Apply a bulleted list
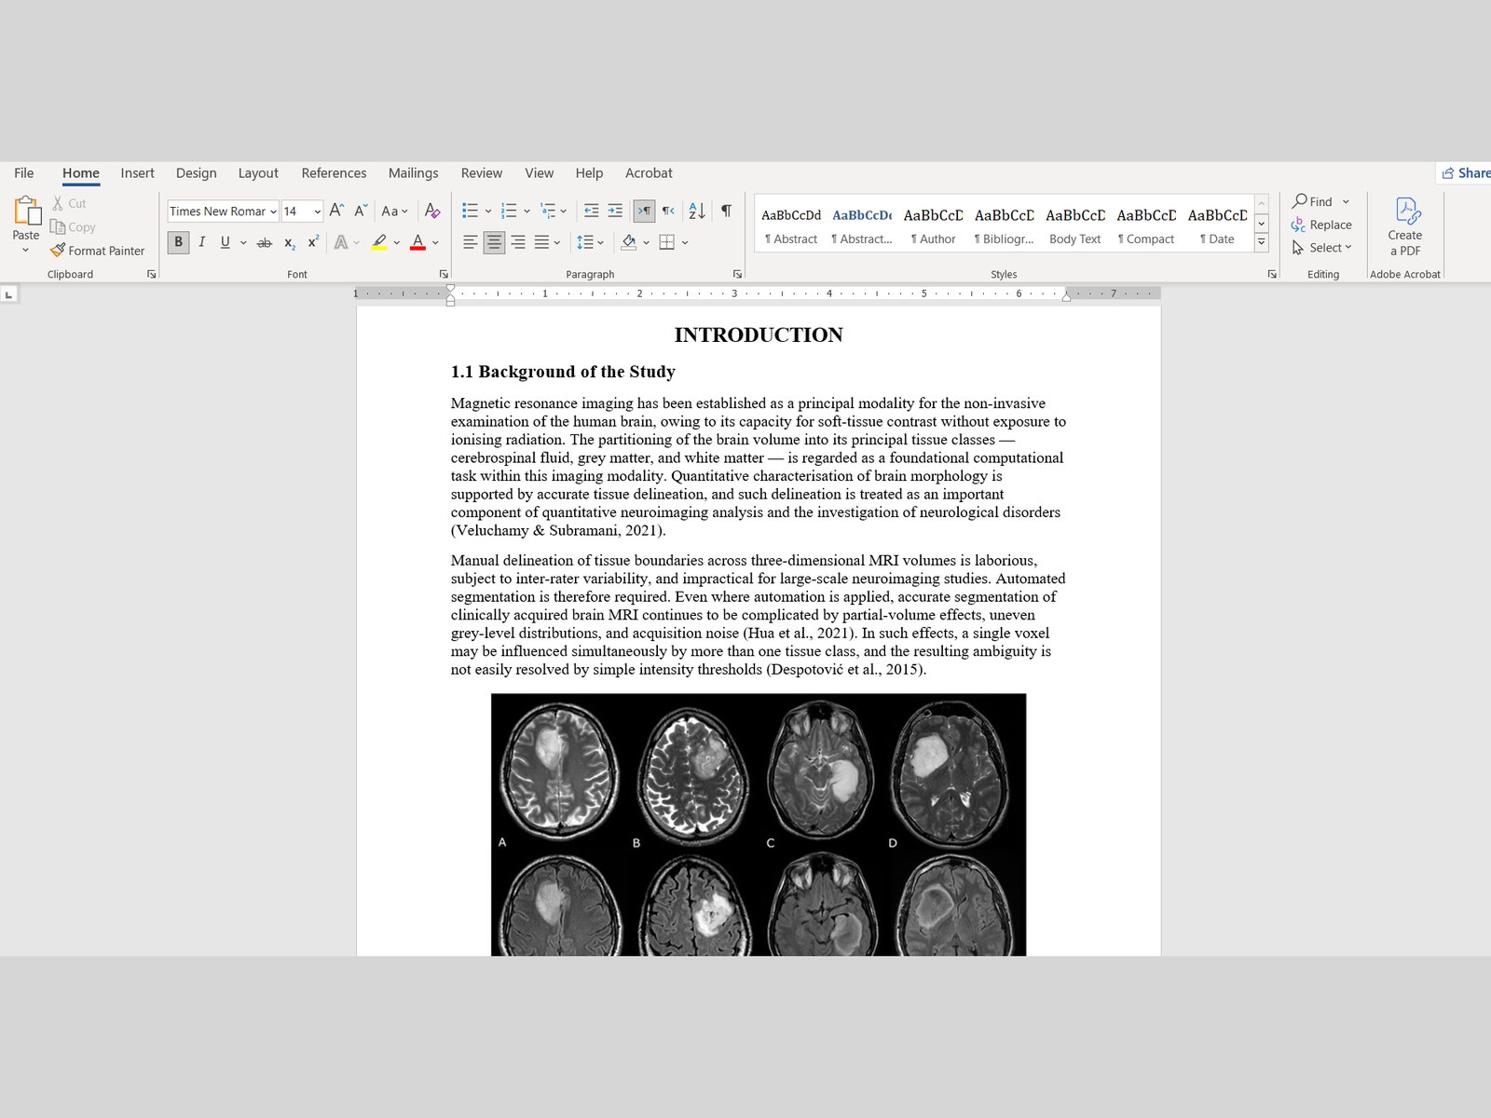 coord(470,211)
